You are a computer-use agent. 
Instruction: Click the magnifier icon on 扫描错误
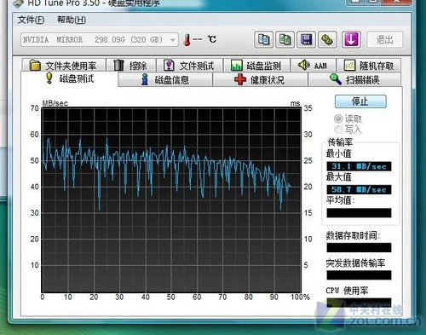point(335,79)
